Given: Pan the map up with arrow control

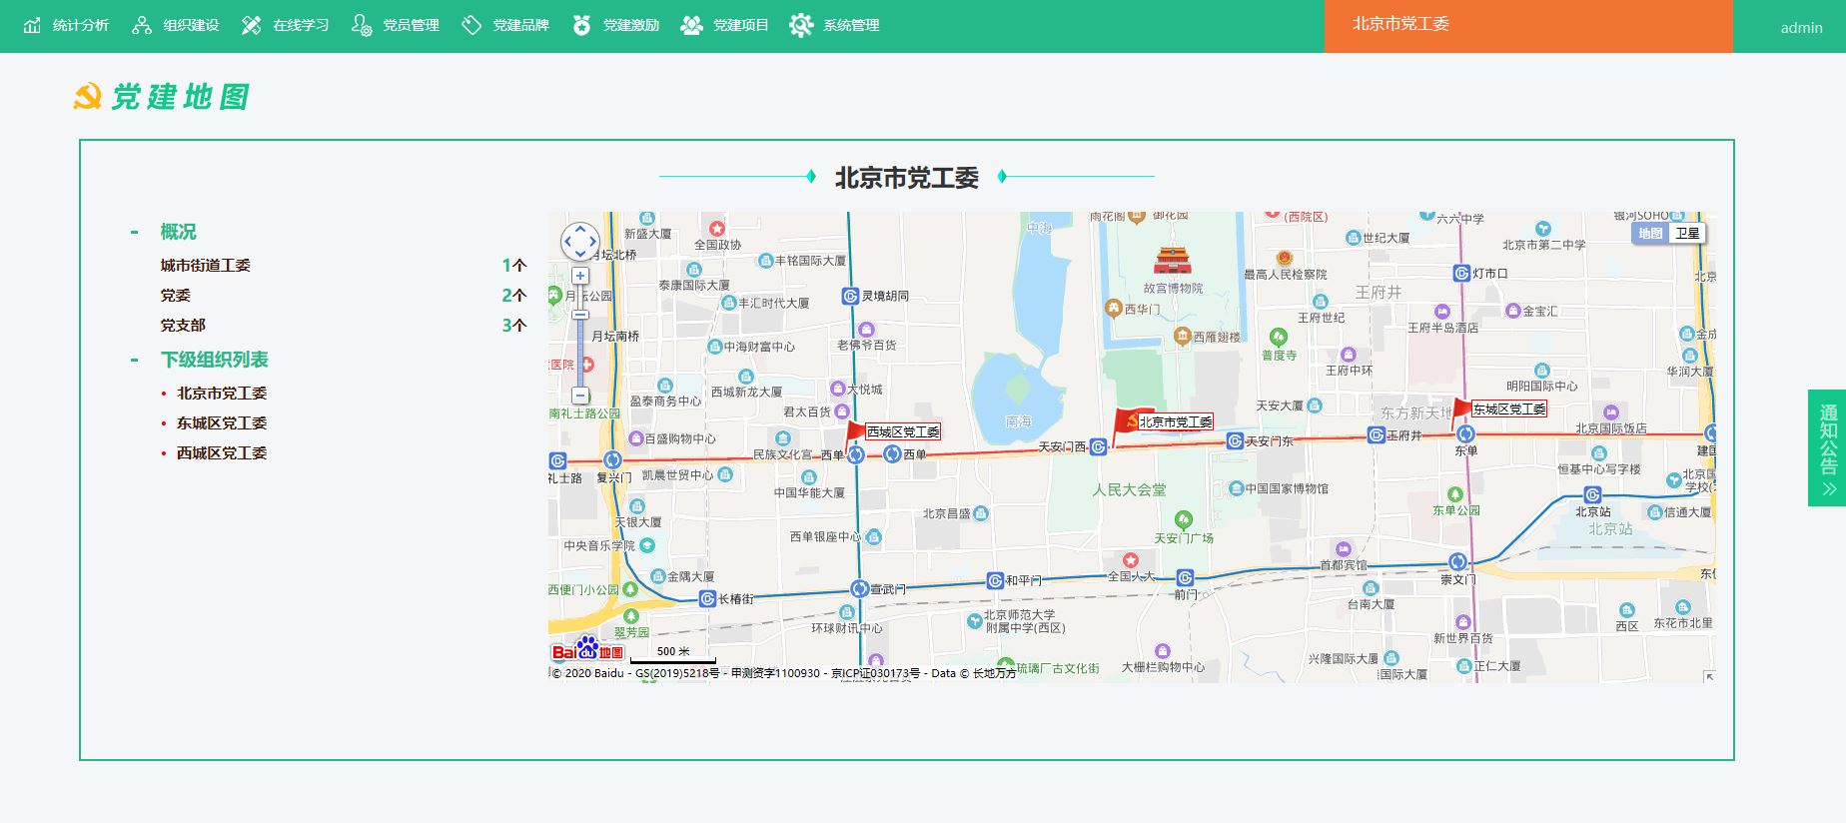Looking at the screenshot, I should coord(580,230).
